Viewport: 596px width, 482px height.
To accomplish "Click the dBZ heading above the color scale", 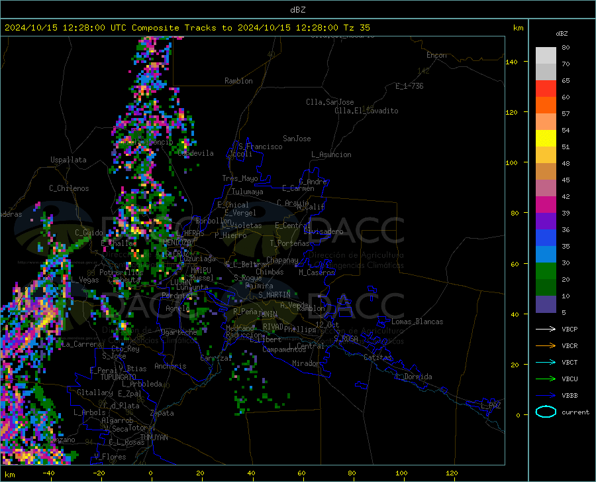I will pyautogui.click(x=562, y=33).
